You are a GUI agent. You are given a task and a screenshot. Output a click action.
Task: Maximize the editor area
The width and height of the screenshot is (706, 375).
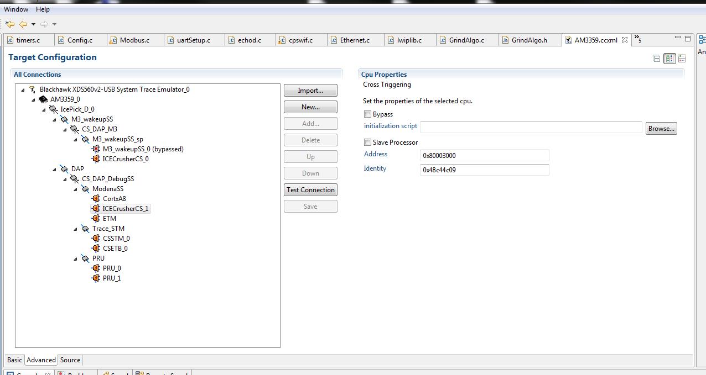[688, 38]
